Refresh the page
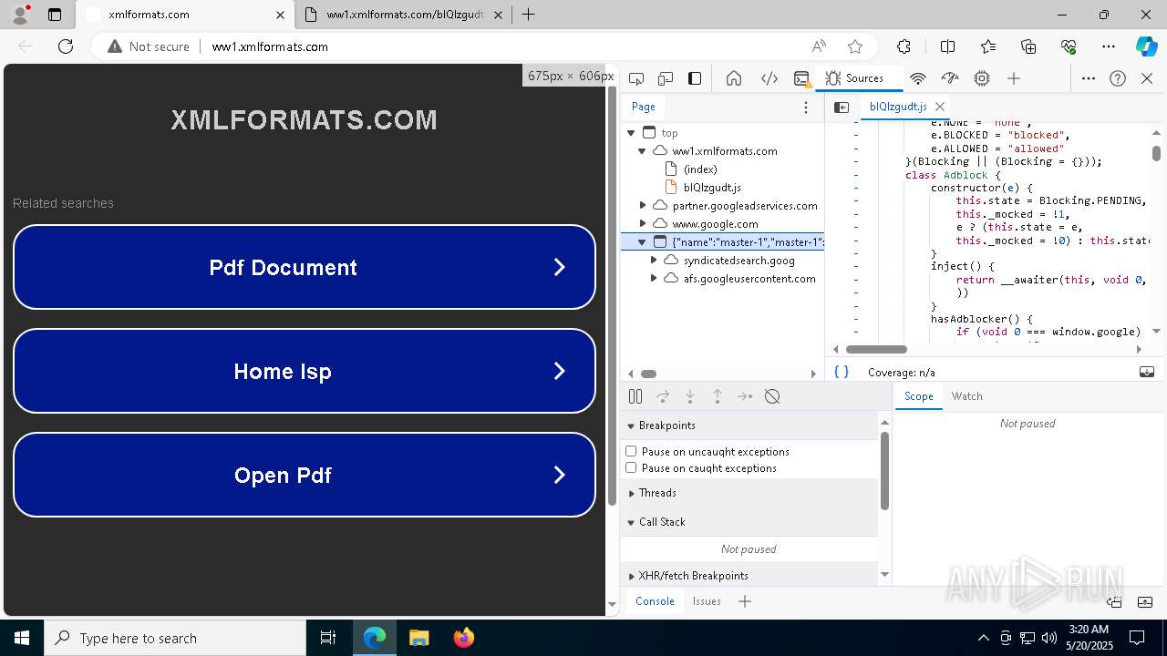The width and height of the screenshot is (1167, 656). 66,46
